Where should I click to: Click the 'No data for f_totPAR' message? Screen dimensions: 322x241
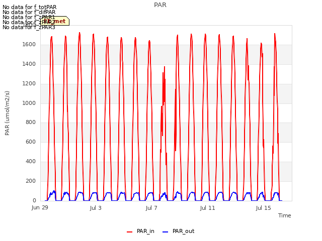click(29, 8)
